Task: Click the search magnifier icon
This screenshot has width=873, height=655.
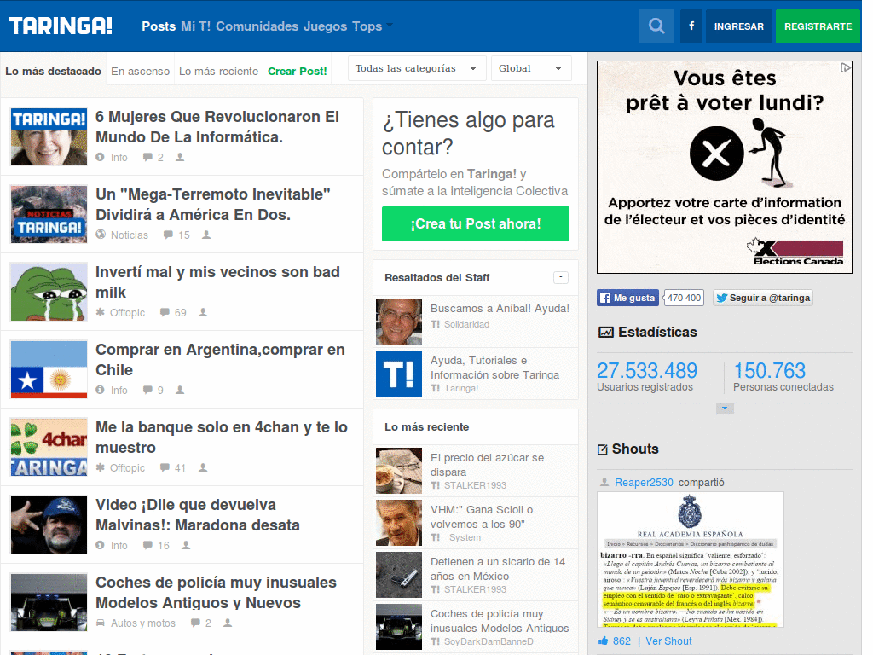Action: click(656, 26)
